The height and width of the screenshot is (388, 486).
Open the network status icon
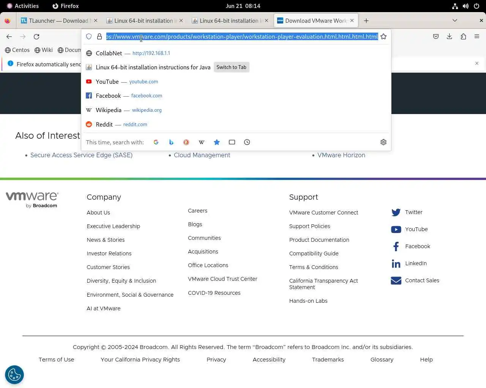(455, 6)
